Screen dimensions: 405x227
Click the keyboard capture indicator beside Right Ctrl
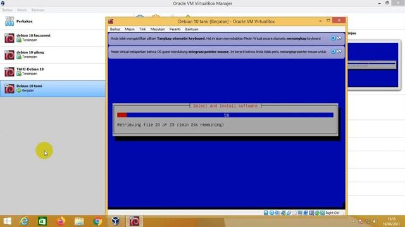tap(323, 213)
